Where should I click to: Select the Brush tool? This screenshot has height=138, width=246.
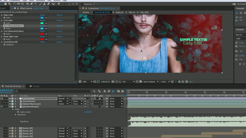(41, 4)
